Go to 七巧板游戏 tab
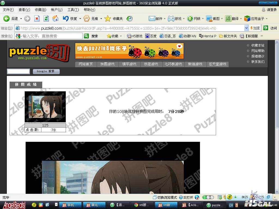Viewport: 279px width, 209px height. tap(173, 64)
